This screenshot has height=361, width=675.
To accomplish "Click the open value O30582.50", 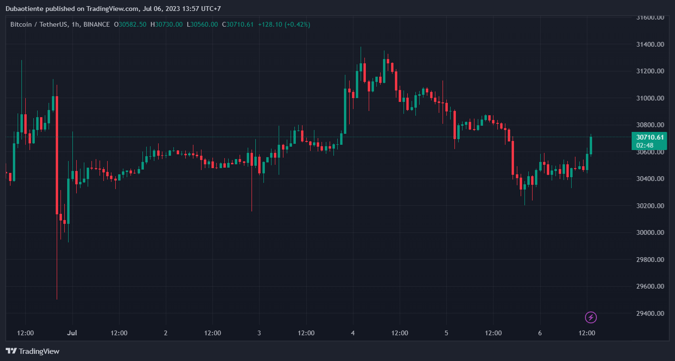I will coord(131,24).
